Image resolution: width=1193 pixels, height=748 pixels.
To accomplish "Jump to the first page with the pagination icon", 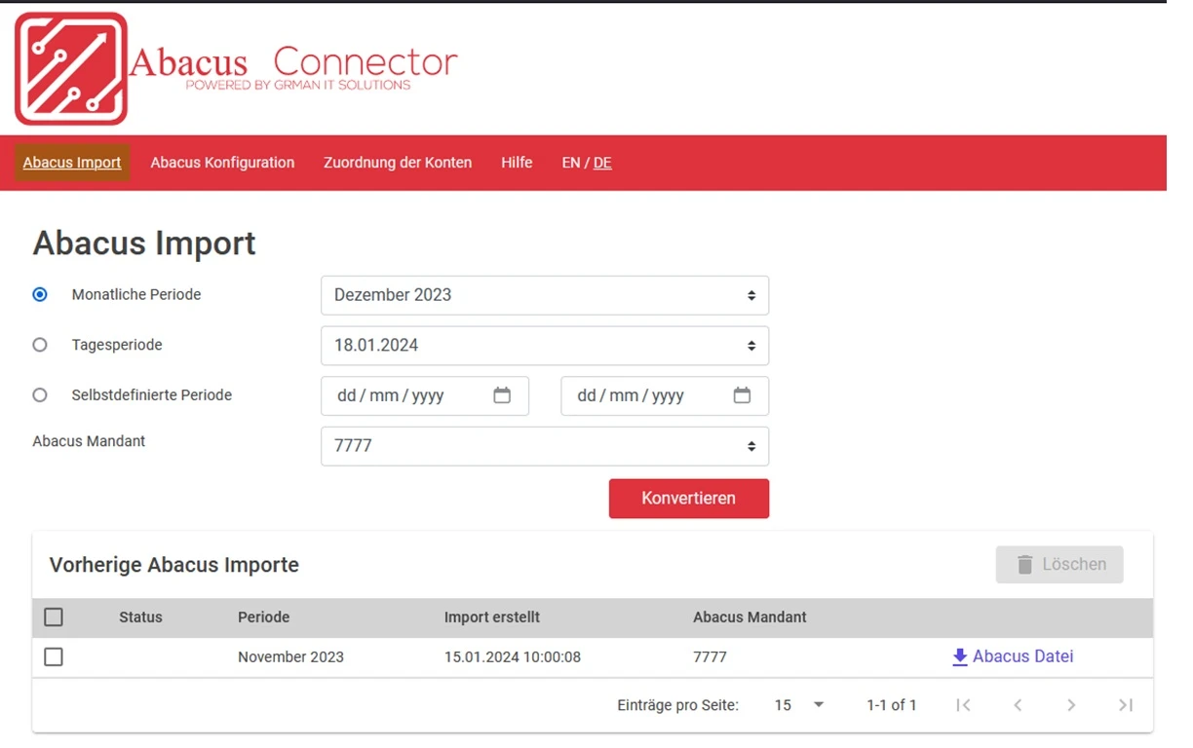I will (x=963, y=704).
